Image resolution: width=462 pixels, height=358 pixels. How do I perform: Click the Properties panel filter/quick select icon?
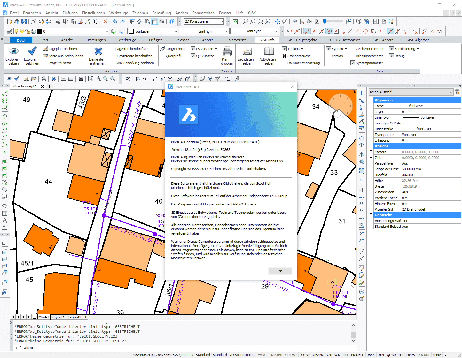pos(458,92)
